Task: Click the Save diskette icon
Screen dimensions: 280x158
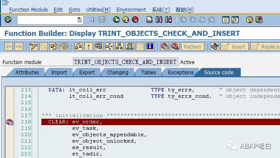Action: tap(102, 20)
